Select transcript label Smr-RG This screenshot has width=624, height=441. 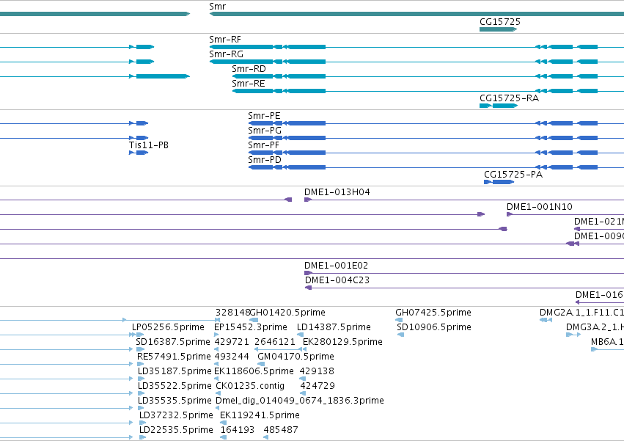coord(226,54)
